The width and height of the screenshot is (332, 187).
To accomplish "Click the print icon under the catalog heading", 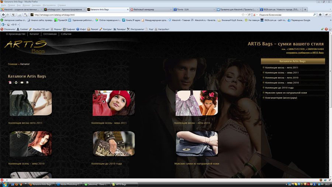I will coord(16,82).
